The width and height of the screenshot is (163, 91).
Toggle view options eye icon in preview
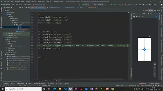(134, 16)
